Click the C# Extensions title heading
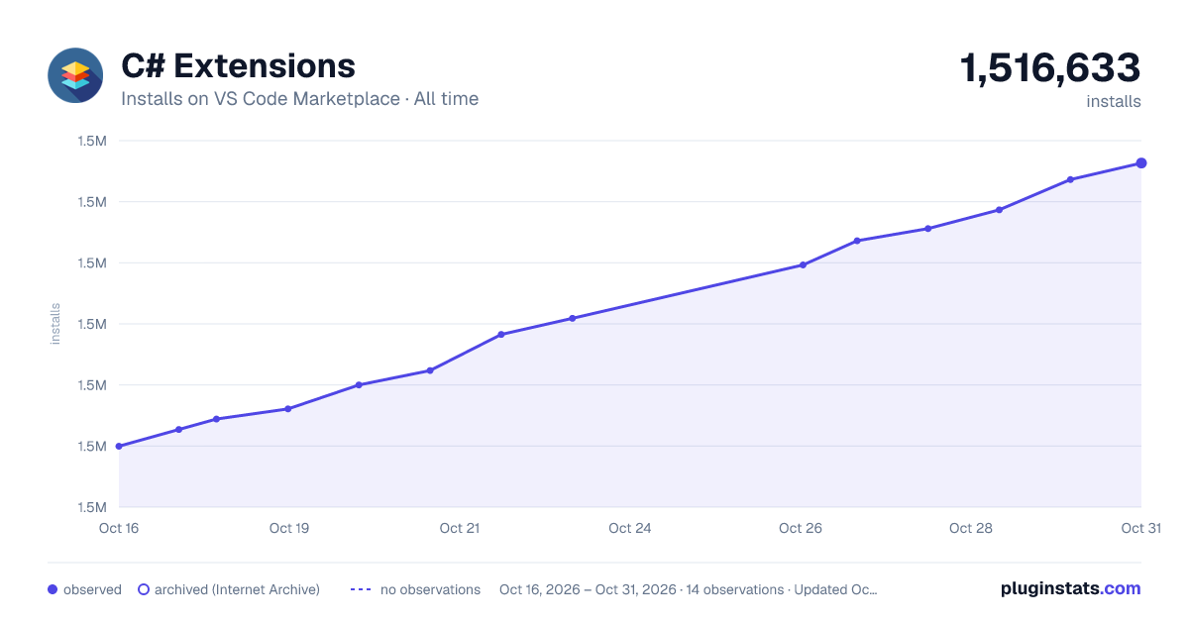The image size is (1189, 624). click(x=238, y=66)
